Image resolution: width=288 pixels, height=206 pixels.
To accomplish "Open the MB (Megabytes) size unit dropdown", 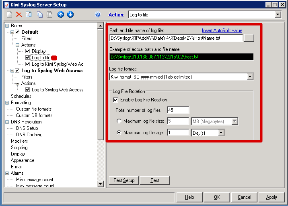I will 235,121.
